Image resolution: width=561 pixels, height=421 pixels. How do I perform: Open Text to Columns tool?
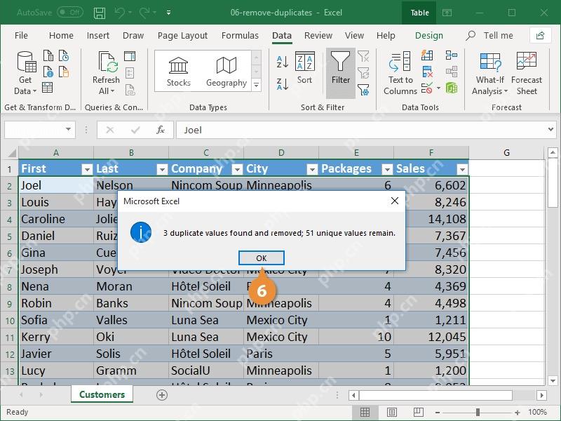click(x=400, y=73)
